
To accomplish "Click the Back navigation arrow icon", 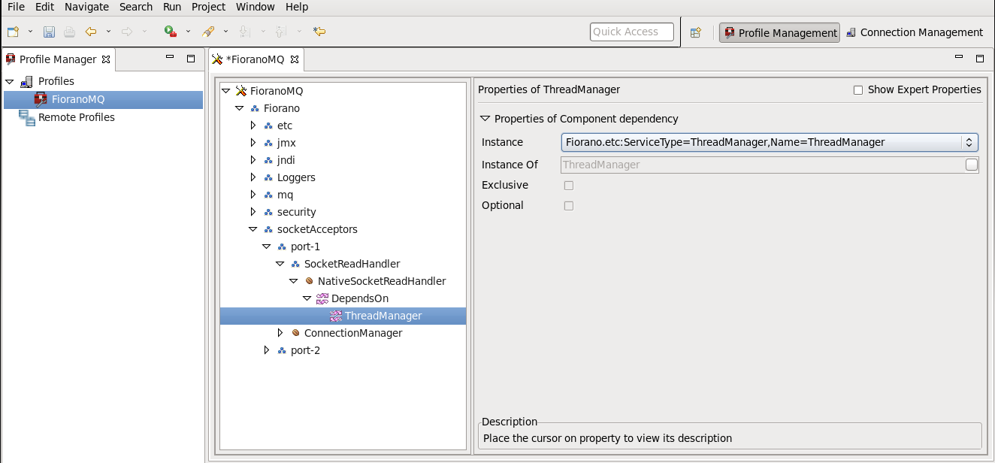I will coord(91,32).
